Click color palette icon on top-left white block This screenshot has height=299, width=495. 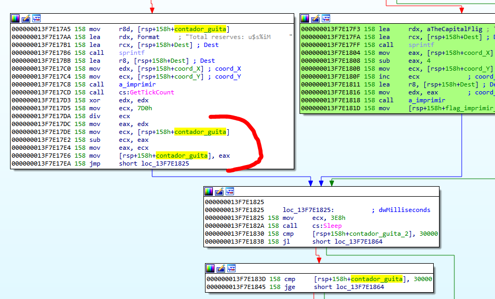pos(15,18)
